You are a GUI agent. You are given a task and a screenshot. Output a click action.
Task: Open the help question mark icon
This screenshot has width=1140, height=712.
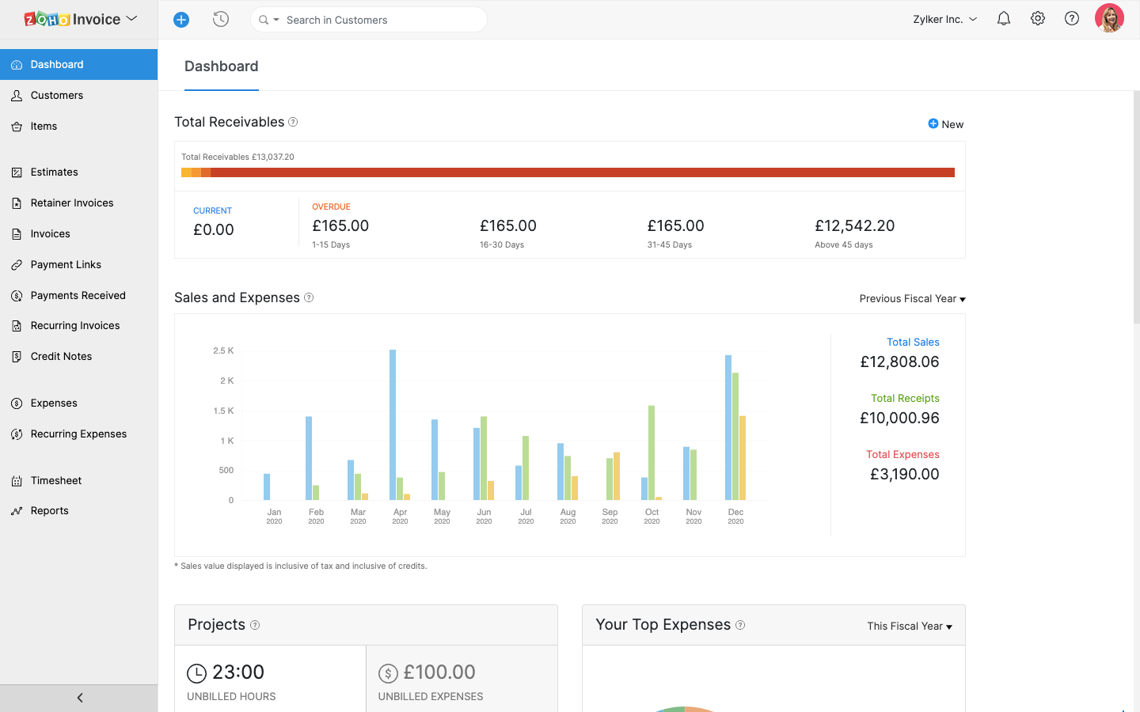pos(1071,17)
